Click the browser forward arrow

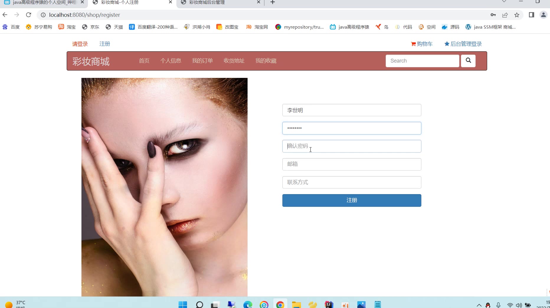tap(17, 15)
